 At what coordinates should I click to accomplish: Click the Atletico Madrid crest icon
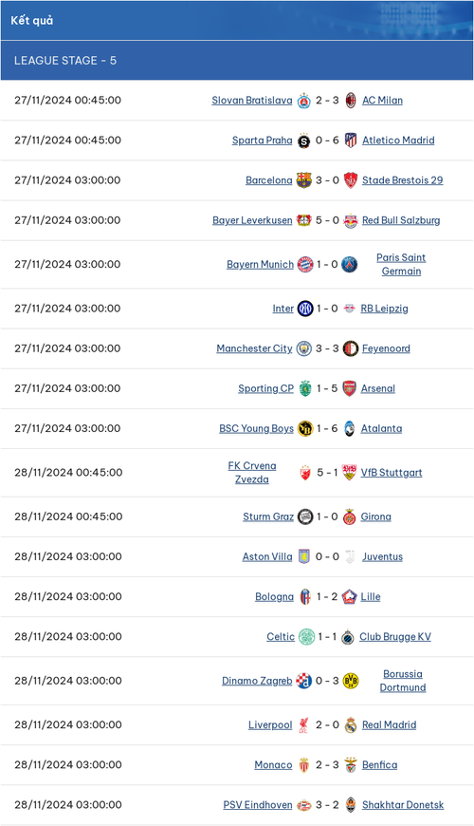pyautogui.click(x=351, y=141)
